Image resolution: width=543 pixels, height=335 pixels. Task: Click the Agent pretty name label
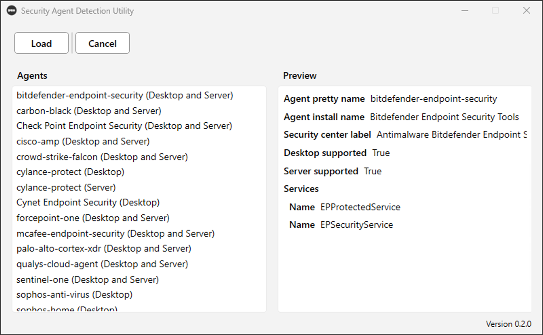click(x=324, y=99)
